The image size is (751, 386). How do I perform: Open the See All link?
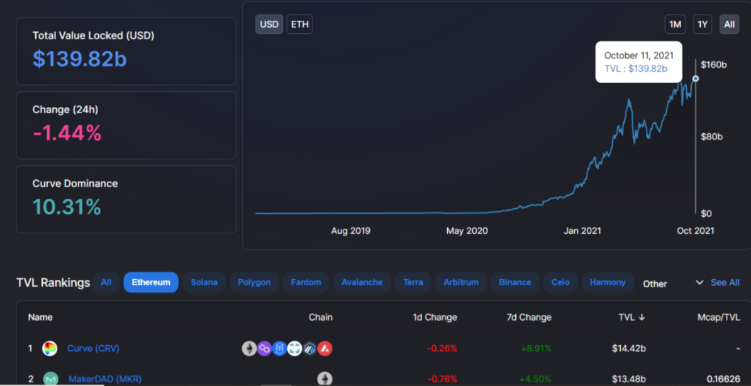click(725, 282)
